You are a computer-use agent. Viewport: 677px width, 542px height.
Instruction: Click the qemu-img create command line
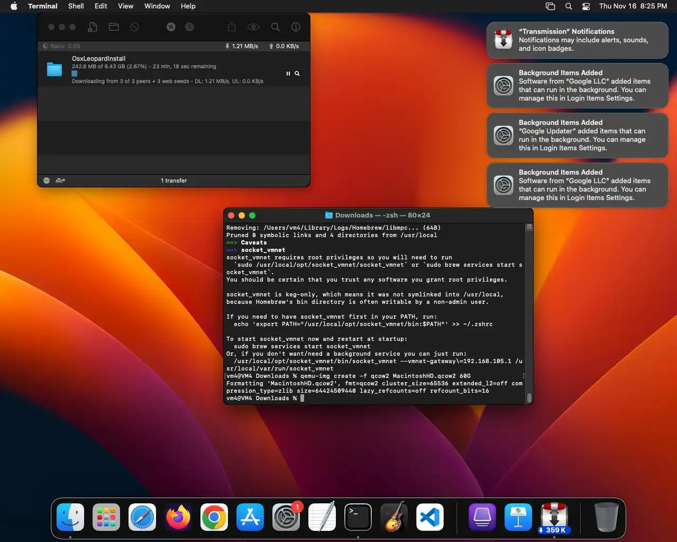[x=385, y=376]
